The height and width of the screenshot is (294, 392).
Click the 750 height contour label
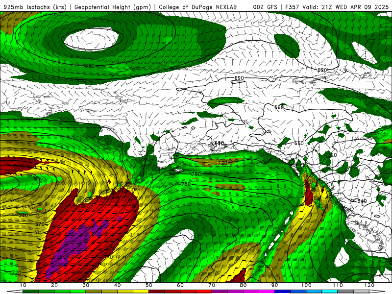196,174
